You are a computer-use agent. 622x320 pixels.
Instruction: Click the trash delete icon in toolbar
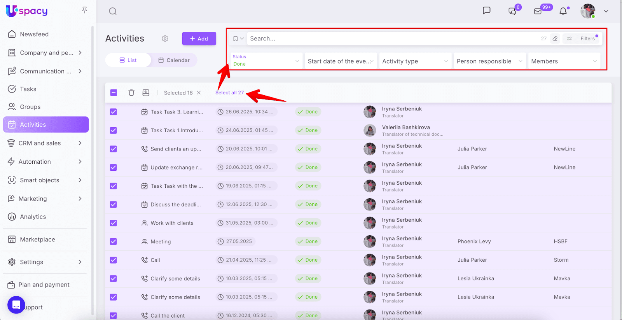tap(131, 93)
